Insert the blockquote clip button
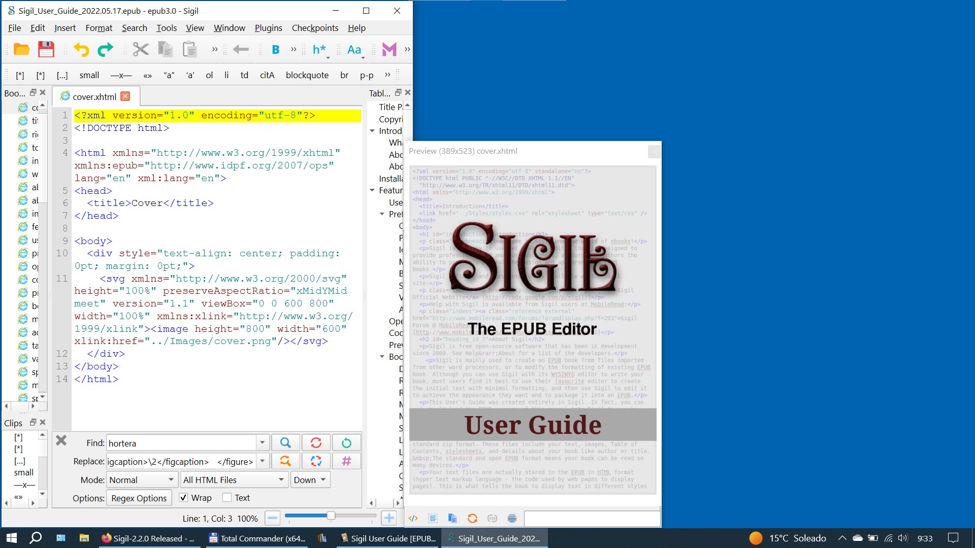 pos(307,75)
